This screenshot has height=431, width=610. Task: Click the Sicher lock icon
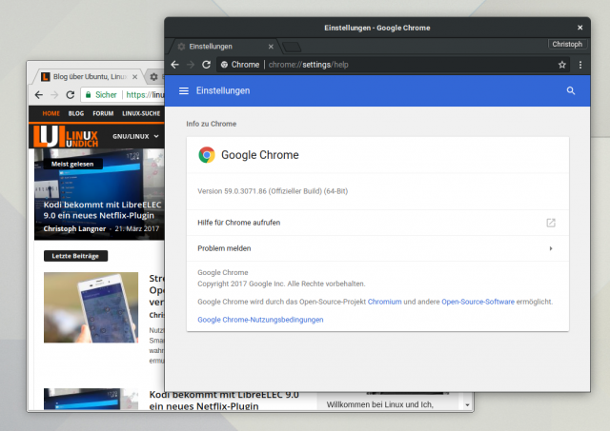point(89,95)
